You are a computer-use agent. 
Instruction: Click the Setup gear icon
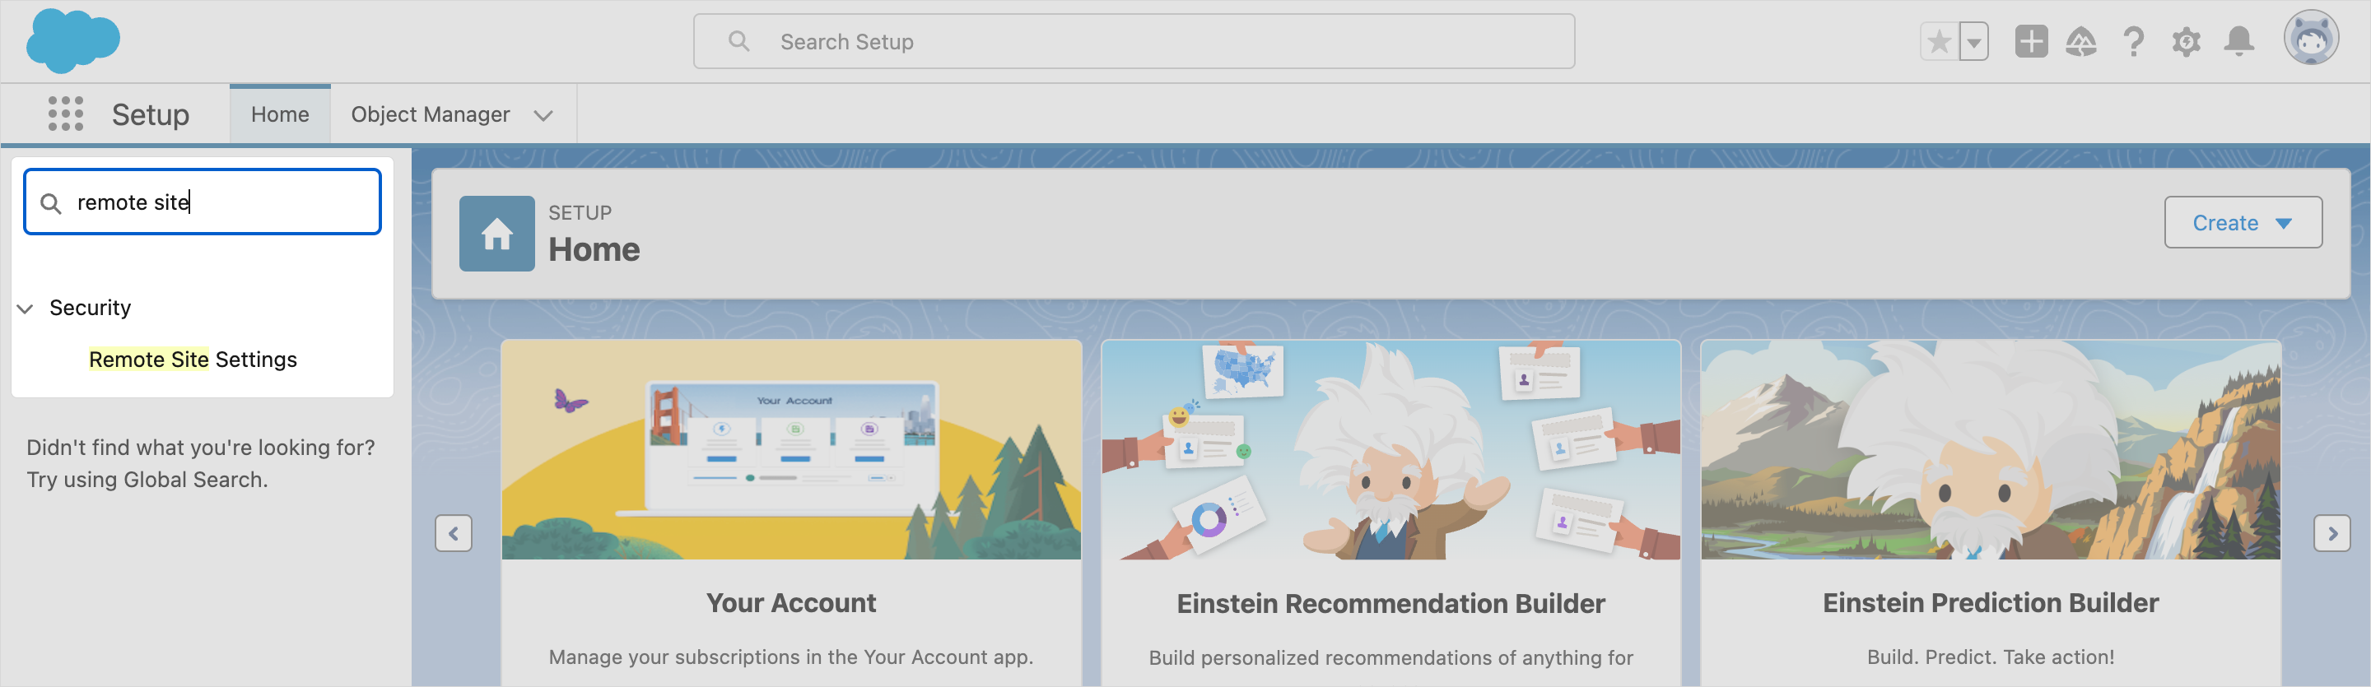coord(2186,41)
